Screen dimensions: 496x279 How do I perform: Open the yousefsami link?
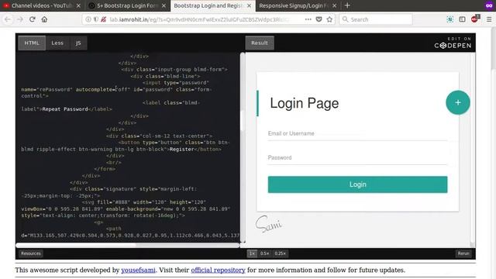coord(138,270)
